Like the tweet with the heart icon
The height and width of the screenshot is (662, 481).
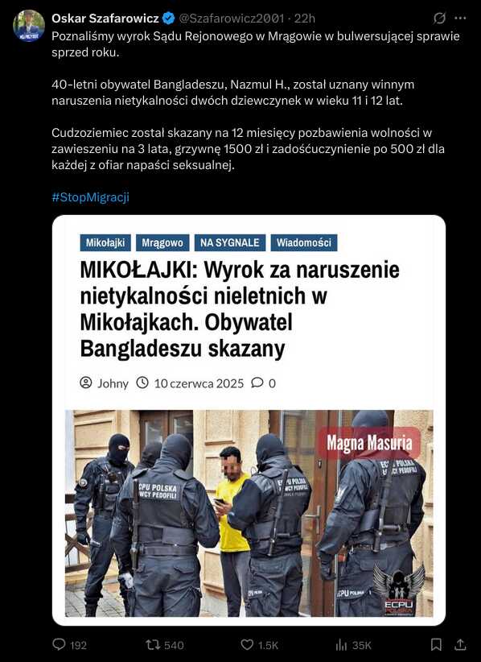tap(247, 645)
